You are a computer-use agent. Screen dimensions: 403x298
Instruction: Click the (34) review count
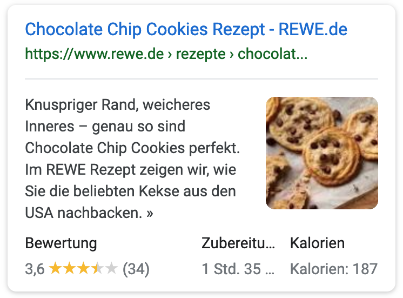point(136,269)
